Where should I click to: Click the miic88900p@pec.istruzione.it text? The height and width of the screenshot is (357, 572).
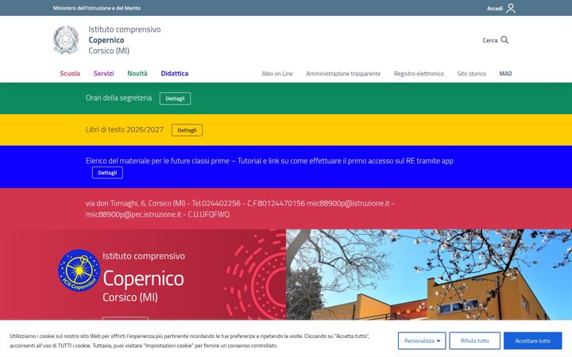click(x=133, y=214)
